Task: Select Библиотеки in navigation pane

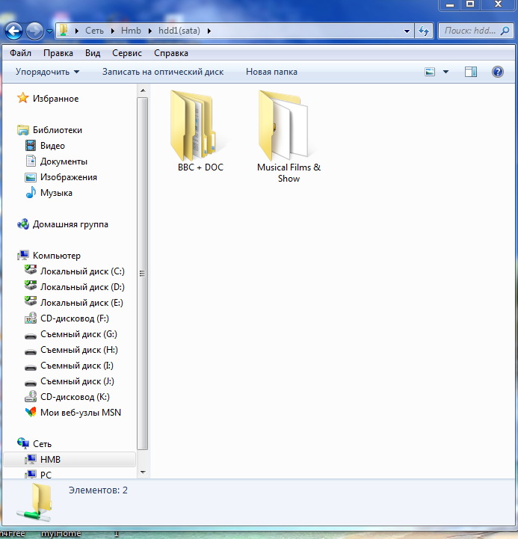Action: 58,130
